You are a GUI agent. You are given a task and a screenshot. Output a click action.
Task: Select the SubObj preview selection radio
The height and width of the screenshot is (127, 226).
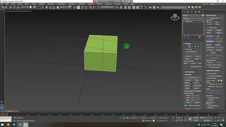coord(190,64)
